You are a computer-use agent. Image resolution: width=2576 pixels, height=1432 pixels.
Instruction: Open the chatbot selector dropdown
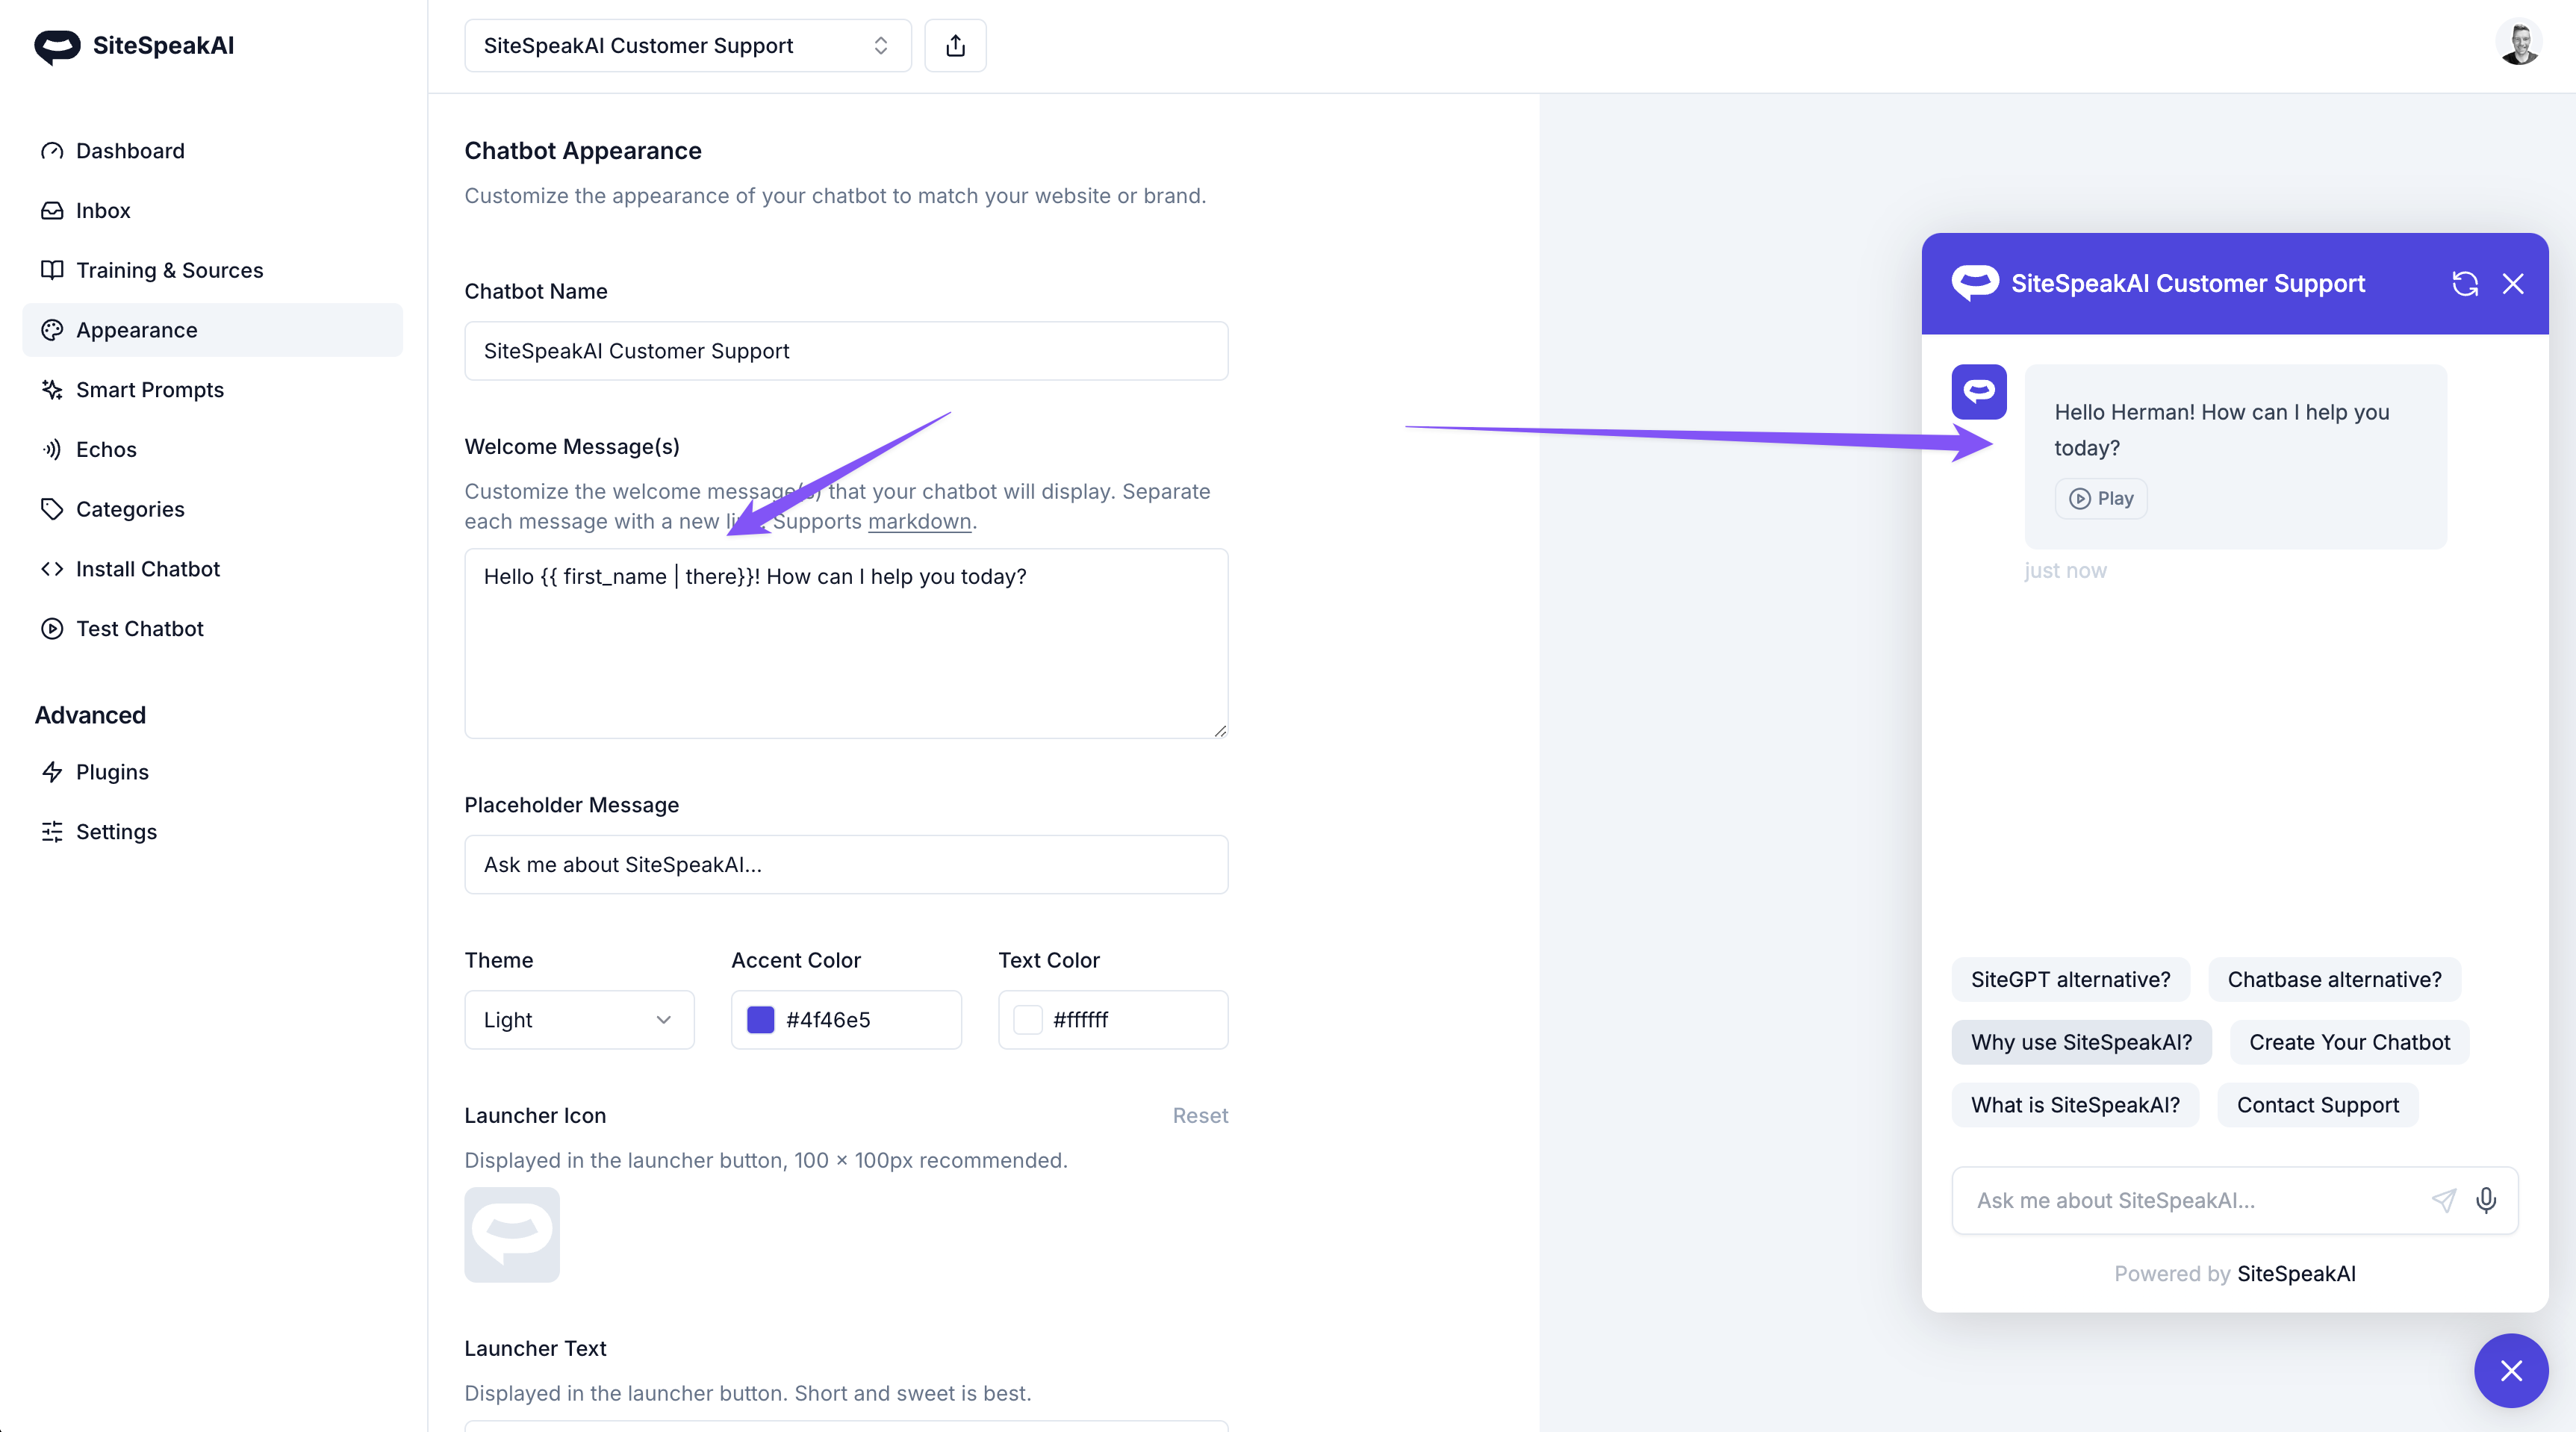[688, 45]
